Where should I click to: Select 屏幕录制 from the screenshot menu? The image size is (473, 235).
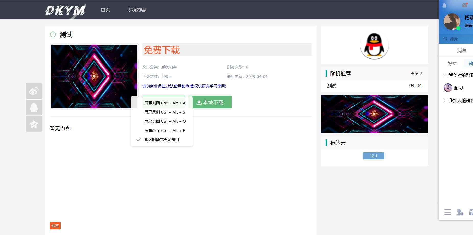pos(164,112)
